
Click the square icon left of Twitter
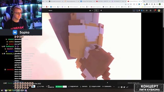pos(121,87)
